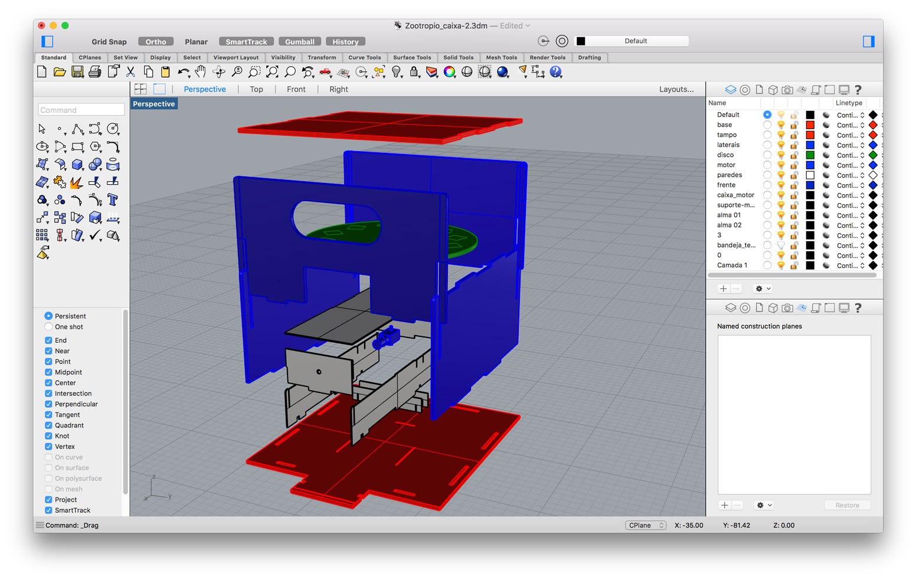The width and height of the screenshot is (916, 580).
Task: Open linetype dropdown for tampo layer
Action: click(850, 135)
